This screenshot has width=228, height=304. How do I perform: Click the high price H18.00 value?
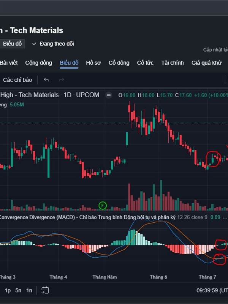[146, 95]
